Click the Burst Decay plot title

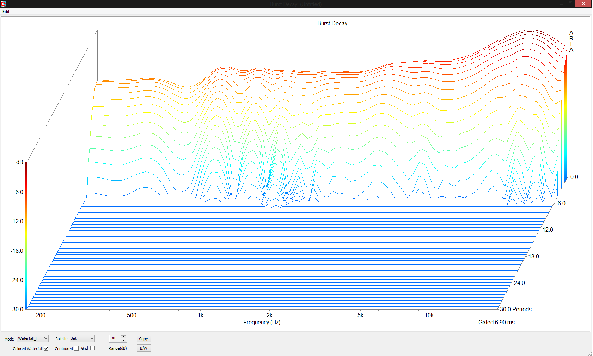332,24
